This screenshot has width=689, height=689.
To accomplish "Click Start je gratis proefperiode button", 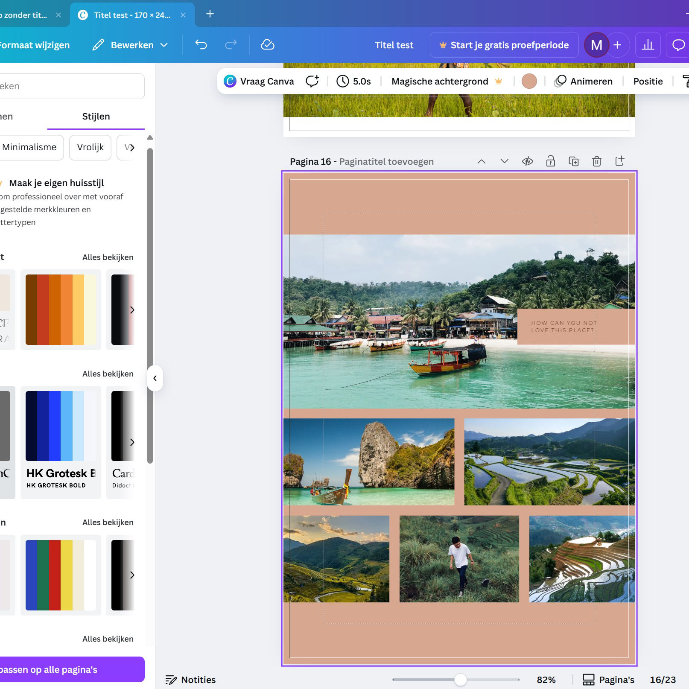I will (x=504, y=45).
